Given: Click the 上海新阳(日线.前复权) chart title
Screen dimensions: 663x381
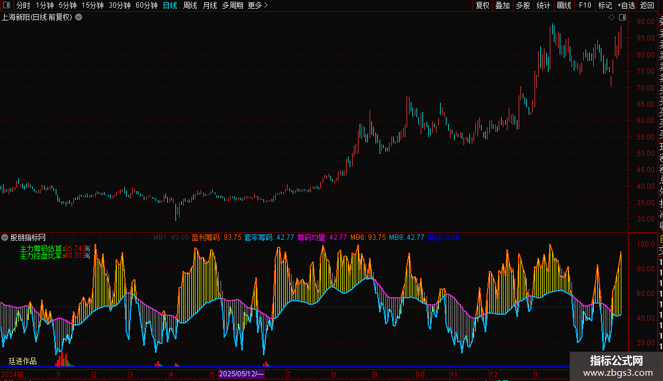Looking at the screenshot, I should coord(37,18).
